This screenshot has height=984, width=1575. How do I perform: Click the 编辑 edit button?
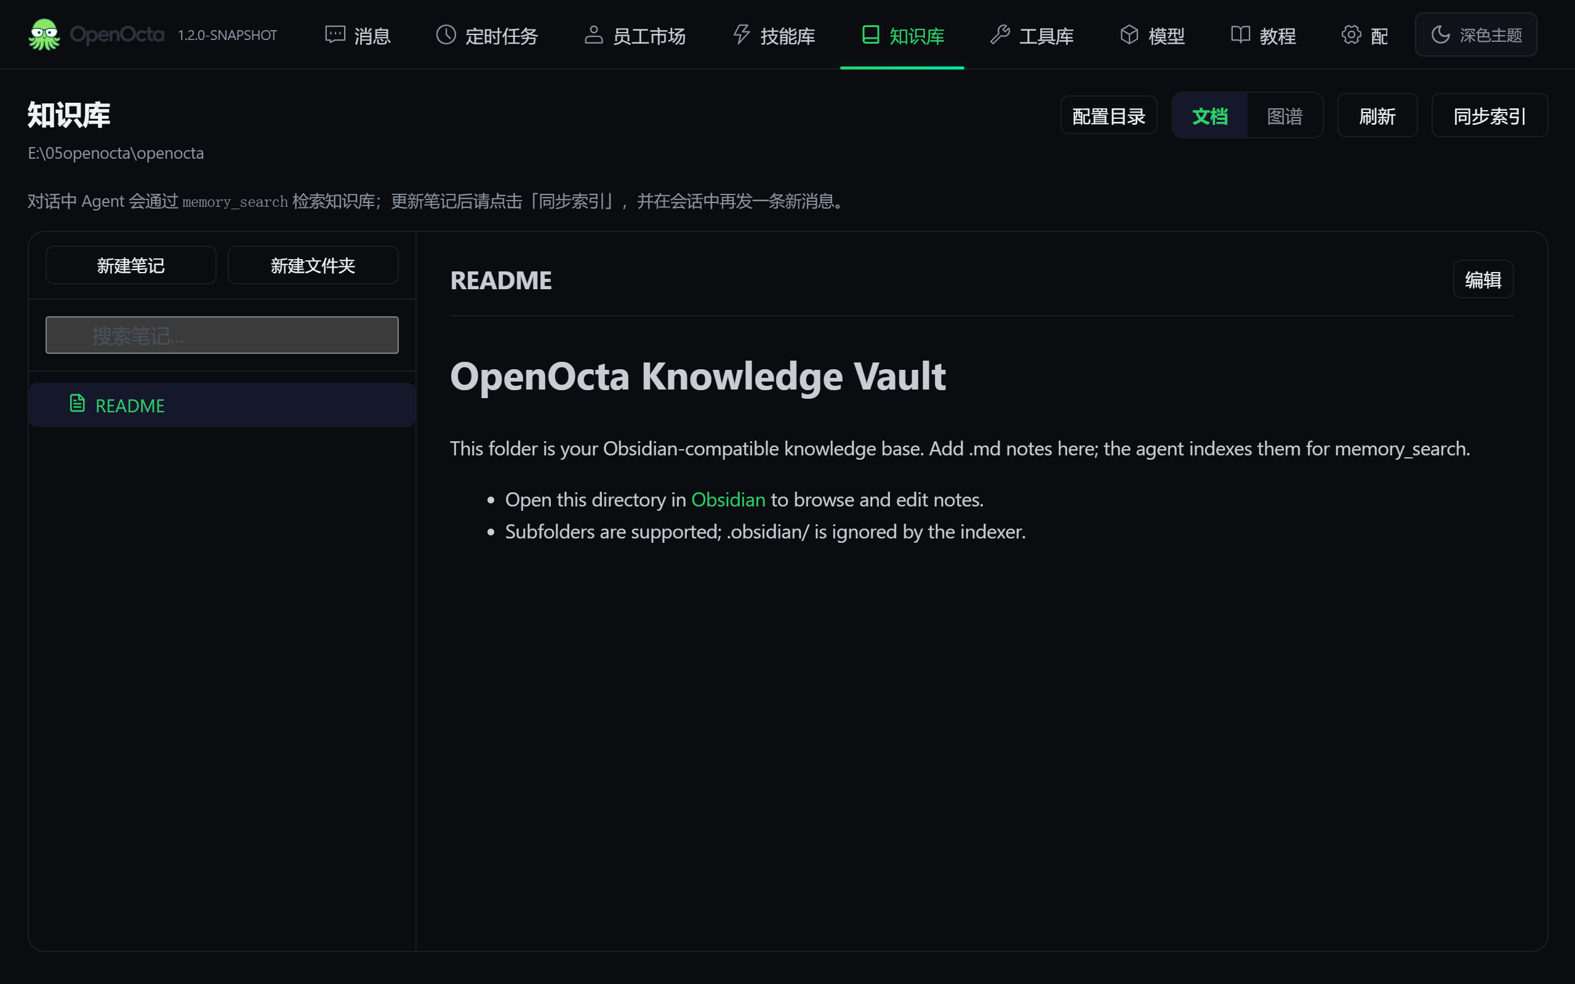(1483, 280)
